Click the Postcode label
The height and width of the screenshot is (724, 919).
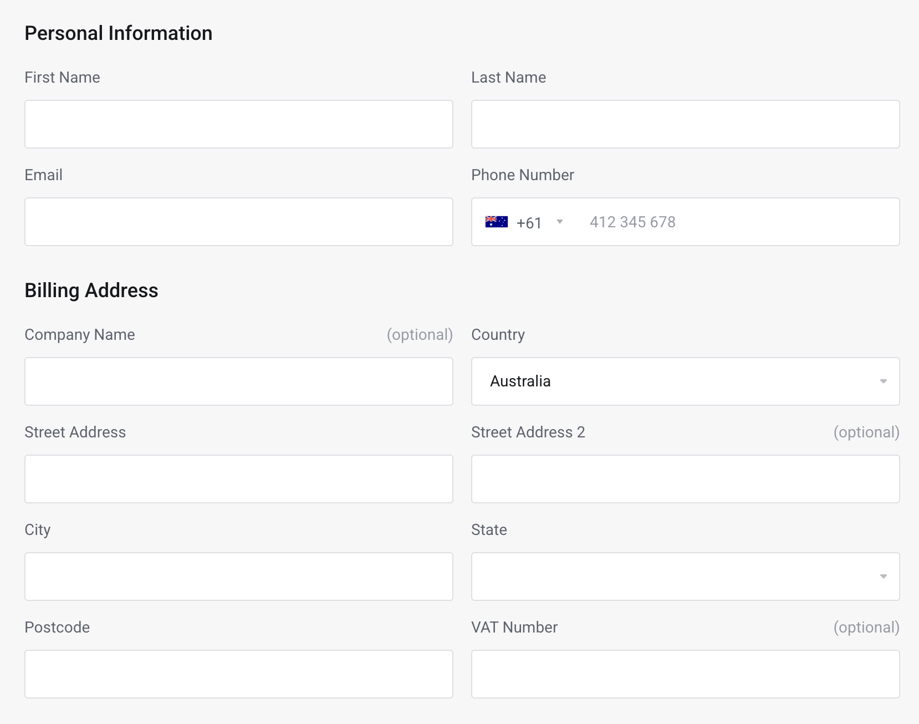pos(57,627)
